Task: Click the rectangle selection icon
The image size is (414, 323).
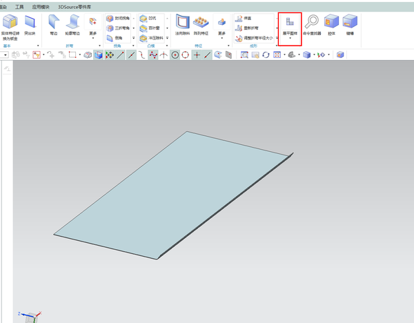Action: pos(72,55)
